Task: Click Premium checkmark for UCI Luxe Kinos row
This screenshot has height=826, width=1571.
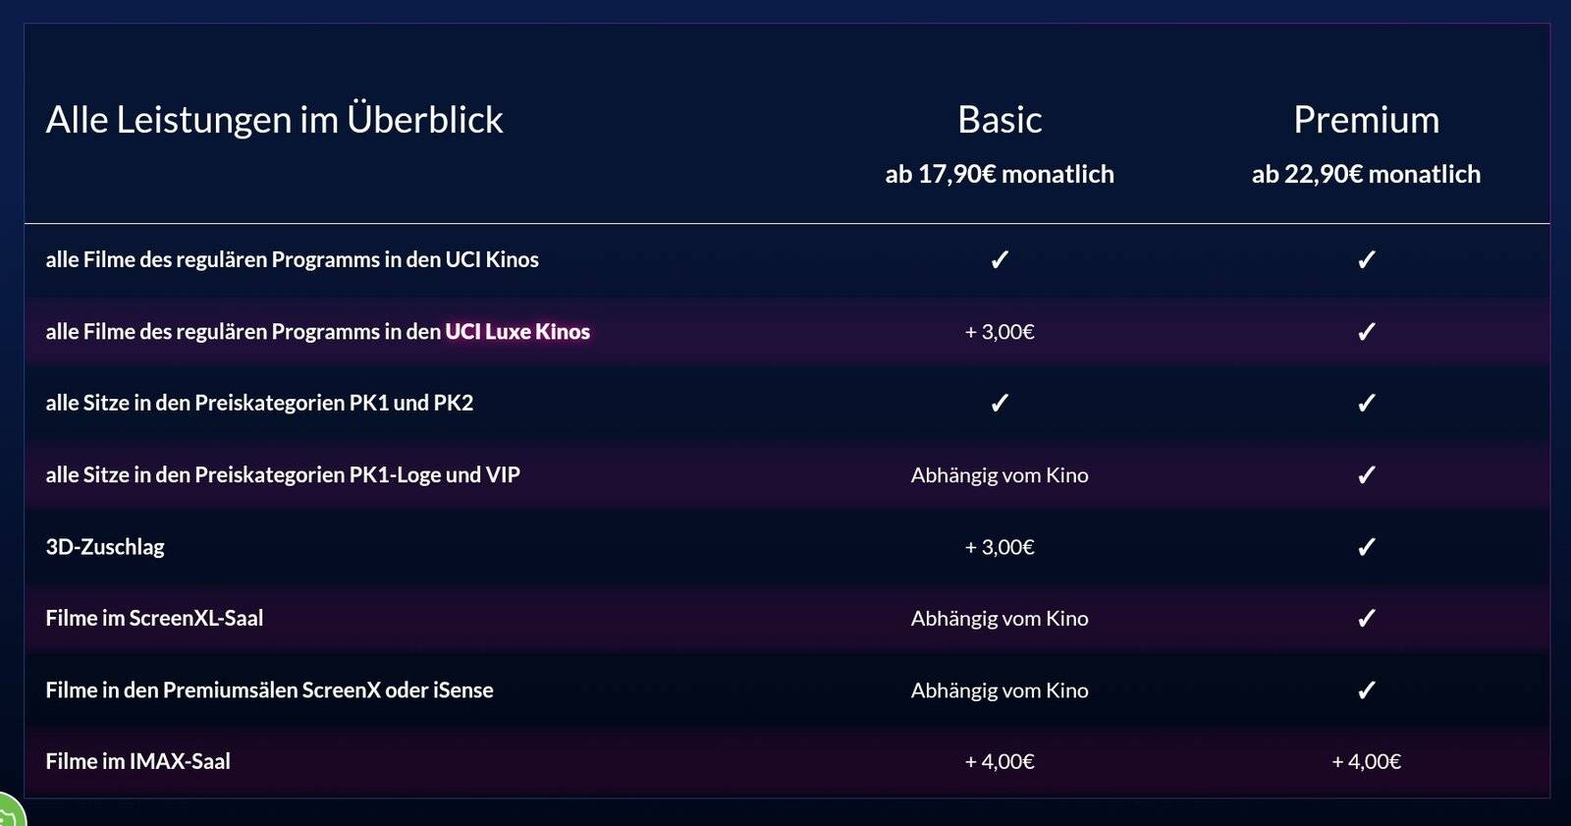Action: click(1366, 331)
